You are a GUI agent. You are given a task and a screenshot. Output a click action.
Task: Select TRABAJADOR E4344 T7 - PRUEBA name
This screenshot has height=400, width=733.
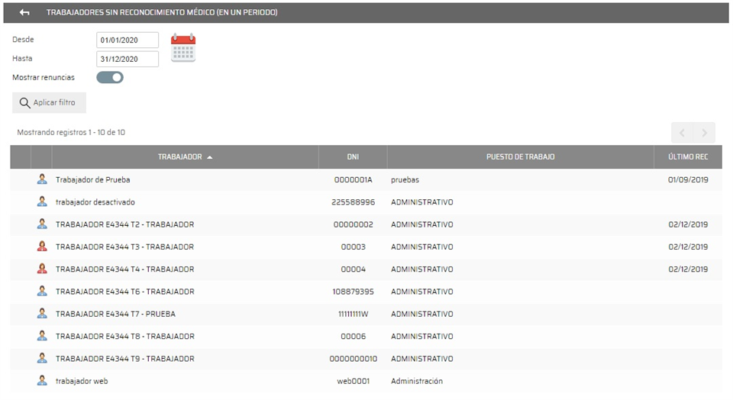(115, 314)
